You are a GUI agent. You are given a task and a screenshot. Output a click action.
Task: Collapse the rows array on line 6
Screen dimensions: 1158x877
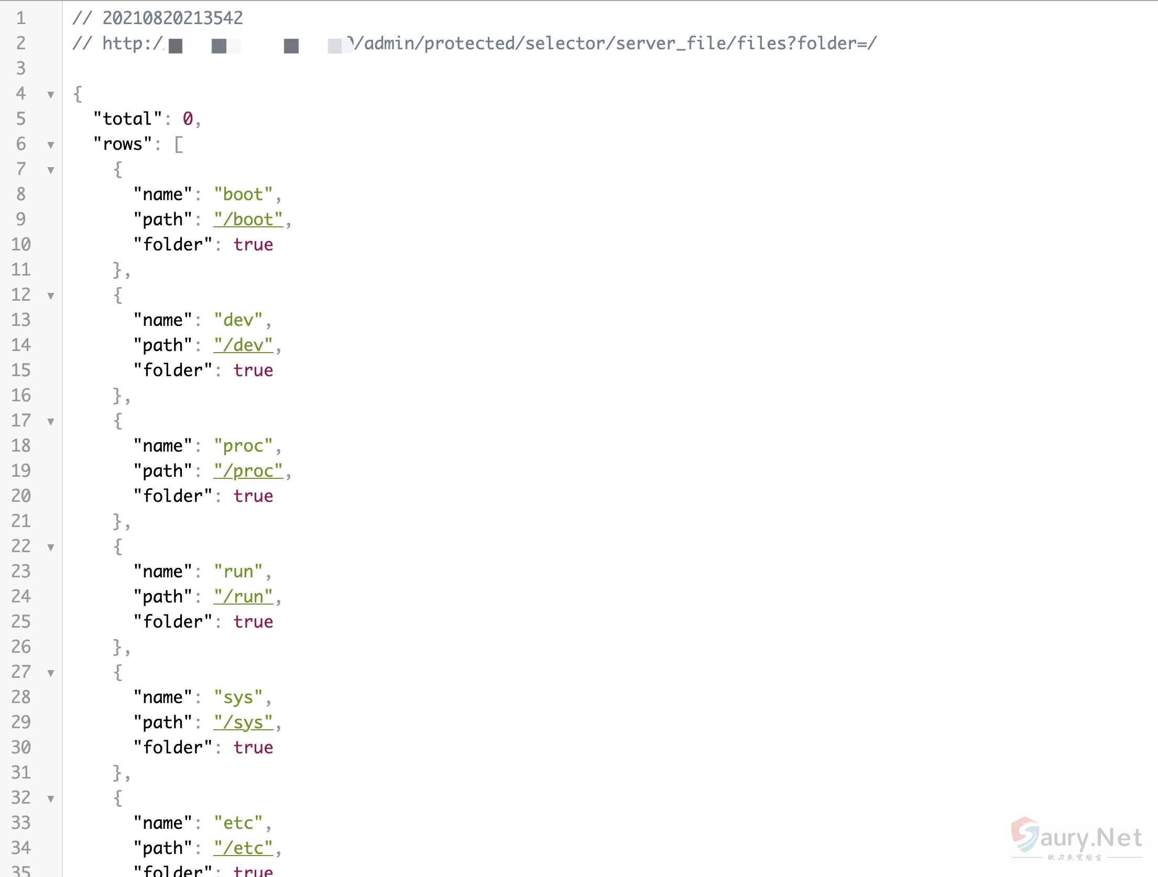pyautogui.click(x=51, y=145)
